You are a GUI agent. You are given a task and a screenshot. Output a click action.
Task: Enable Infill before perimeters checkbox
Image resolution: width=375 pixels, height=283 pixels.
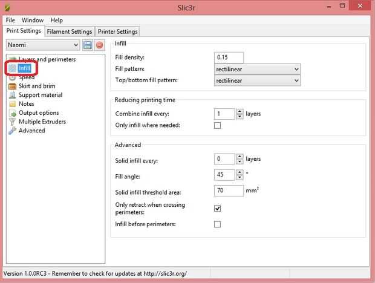click(217, 224)
